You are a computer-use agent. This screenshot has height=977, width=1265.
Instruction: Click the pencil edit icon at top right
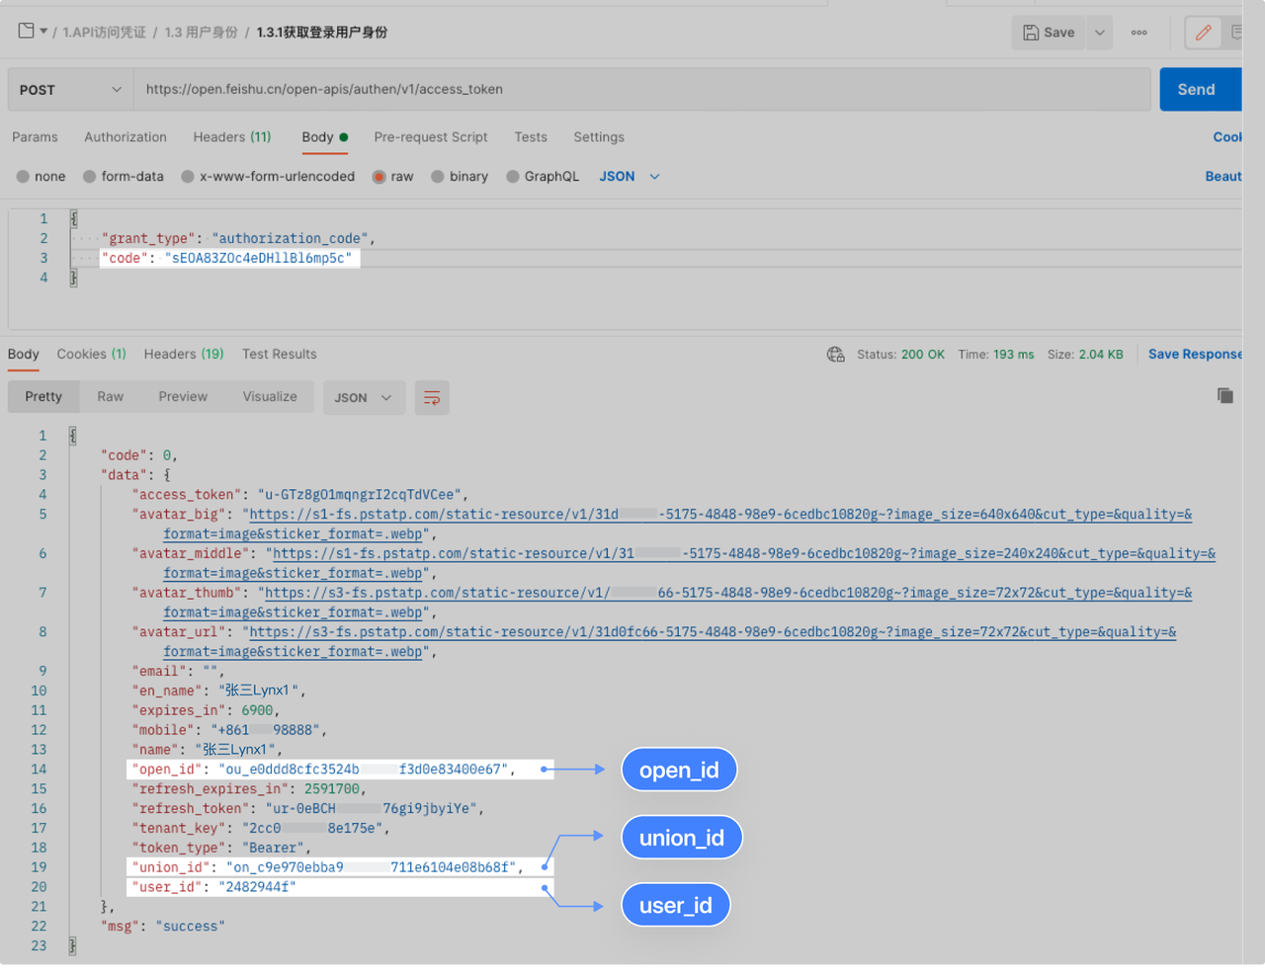point(1203,33)
